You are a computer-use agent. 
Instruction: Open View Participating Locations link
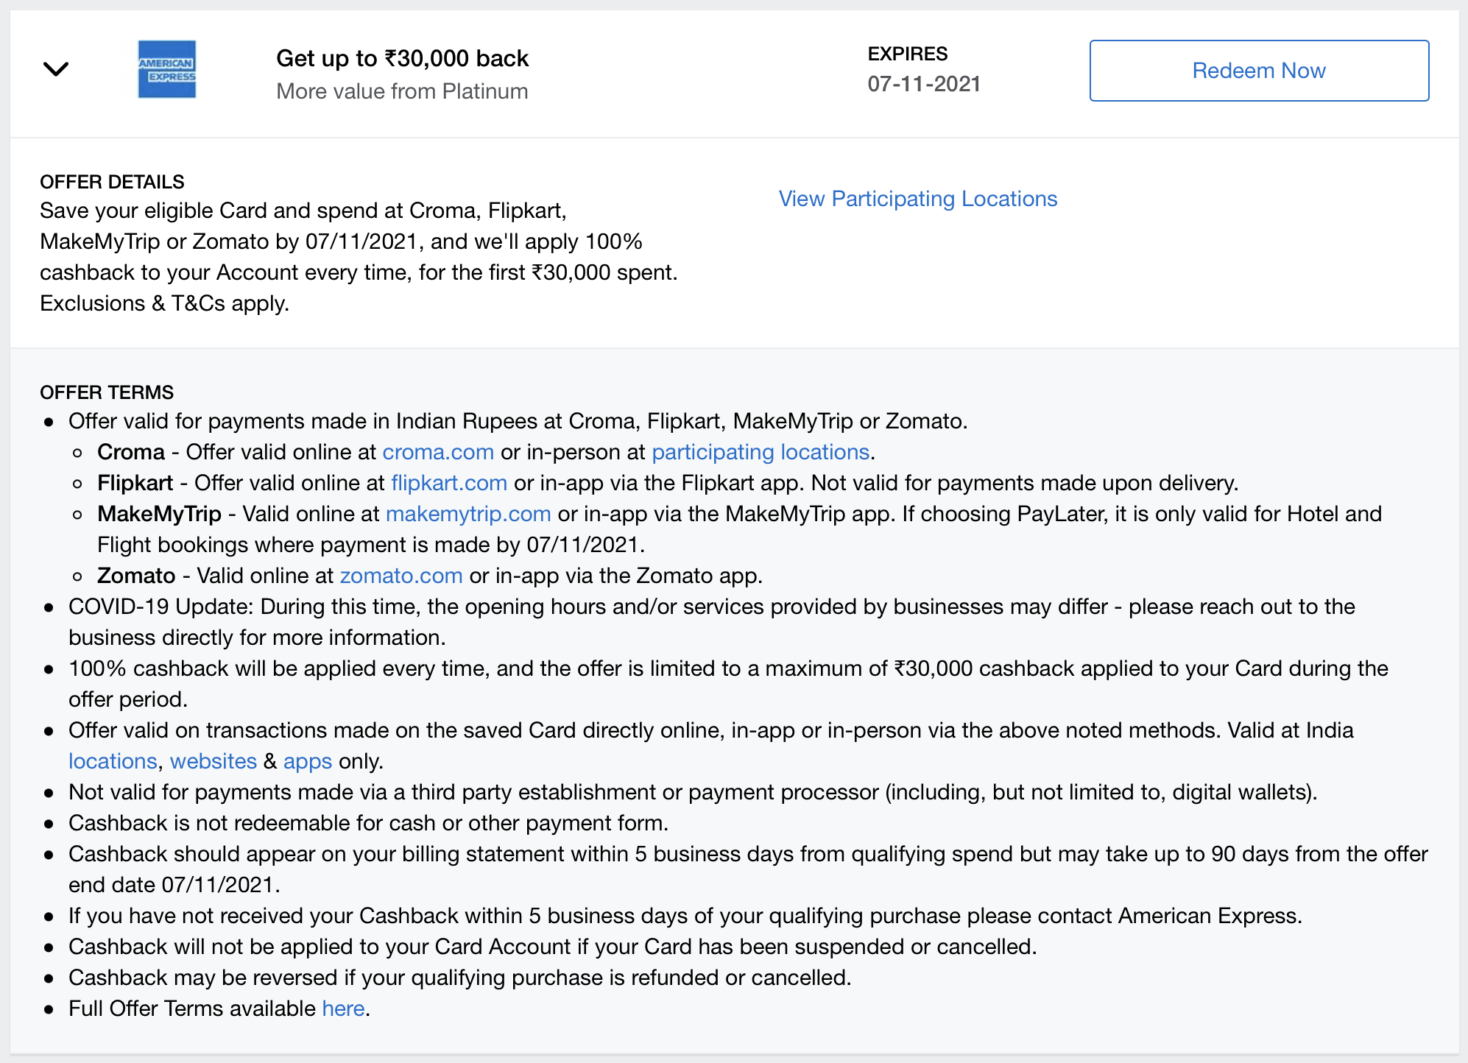click(x=918, y=199)
